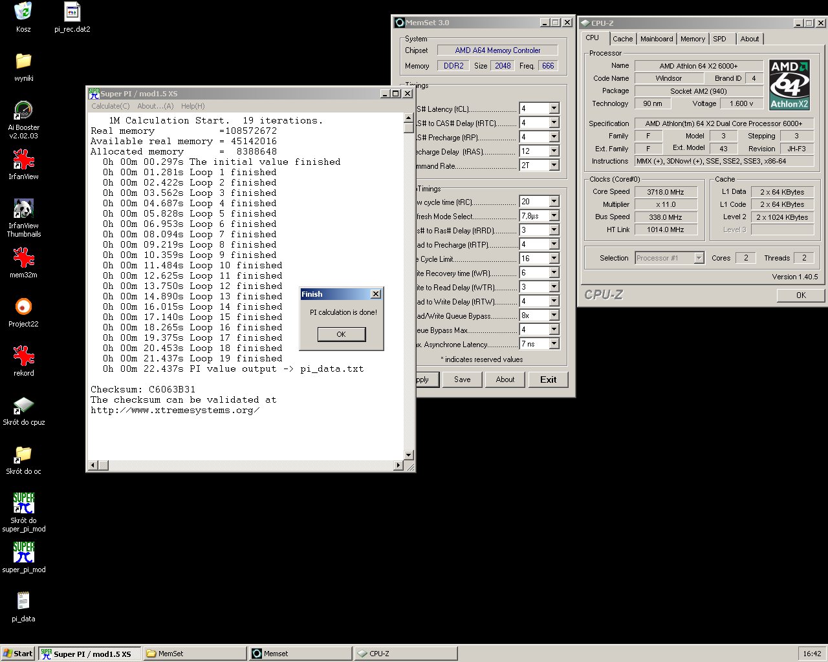Open the Help(H) menu in Super PI
828x662 pixels.
pyautogui.click(x=193, y=106)
